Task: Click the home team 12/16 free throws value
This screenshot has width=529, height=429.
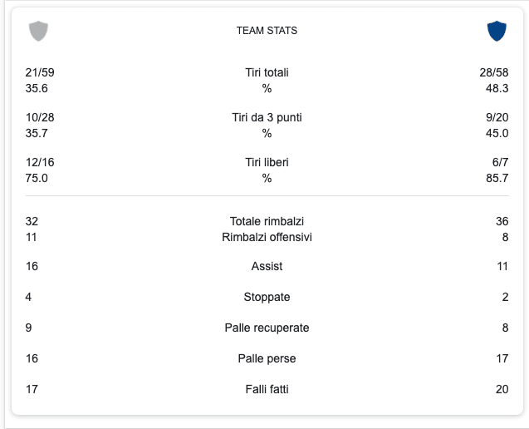Action: (40, 162)
